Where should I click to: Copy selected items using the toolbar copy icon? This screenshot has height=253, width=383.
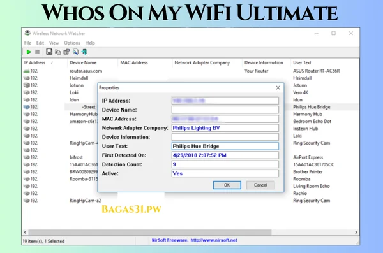pos(58,52)
